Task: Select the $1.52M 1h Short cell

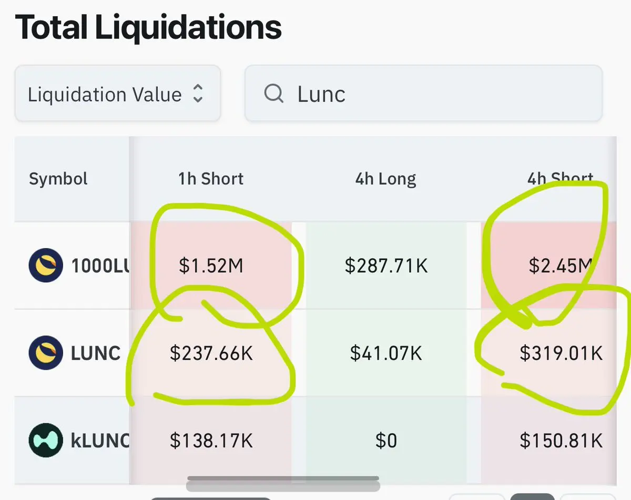Action: pyautogui.click(x=211, y=266)
